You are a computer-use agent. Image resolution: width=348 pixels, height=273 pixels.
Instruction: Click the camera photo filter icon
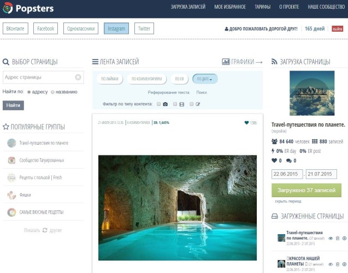pyautogui.click(x=166, y=104)
